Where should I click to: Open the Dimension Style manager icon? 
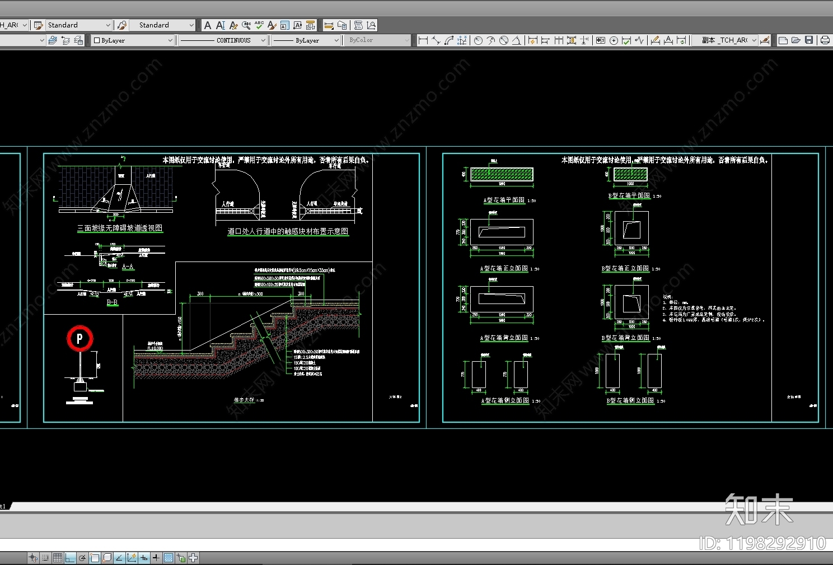coord(765,40)
